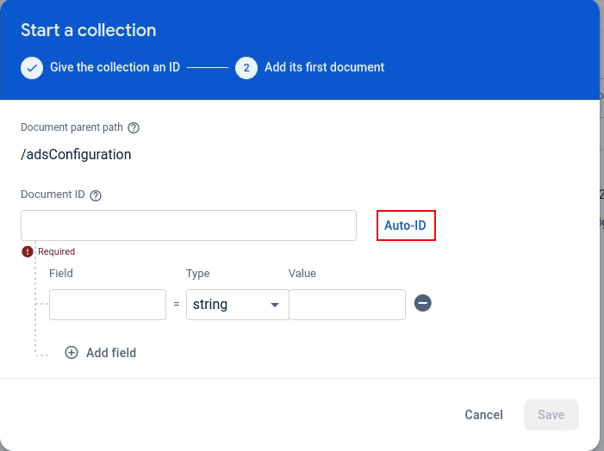604x451 pixels.
Task: Click into the Value input box
Action: coord(346,305)
